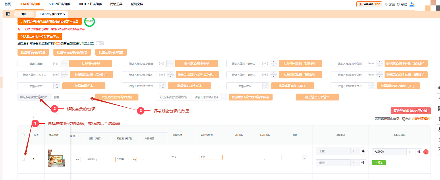
Task: Enable the 1020条商品 batch settings toggle
Action: pos(100,43)
